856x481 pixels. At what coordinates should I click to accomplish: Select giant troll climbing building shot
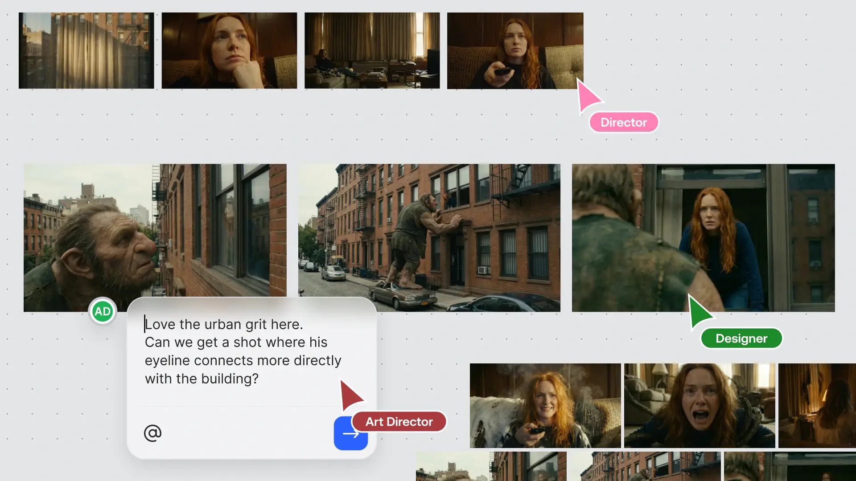[x=429, y=232]
